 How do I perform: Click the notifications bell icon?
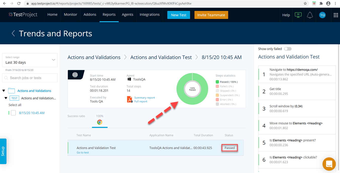coord(310,15)
